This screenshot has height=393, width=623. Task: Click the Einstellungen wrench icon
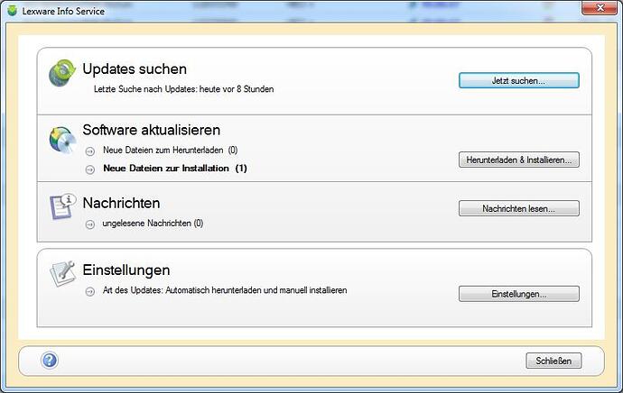point(62,273)
